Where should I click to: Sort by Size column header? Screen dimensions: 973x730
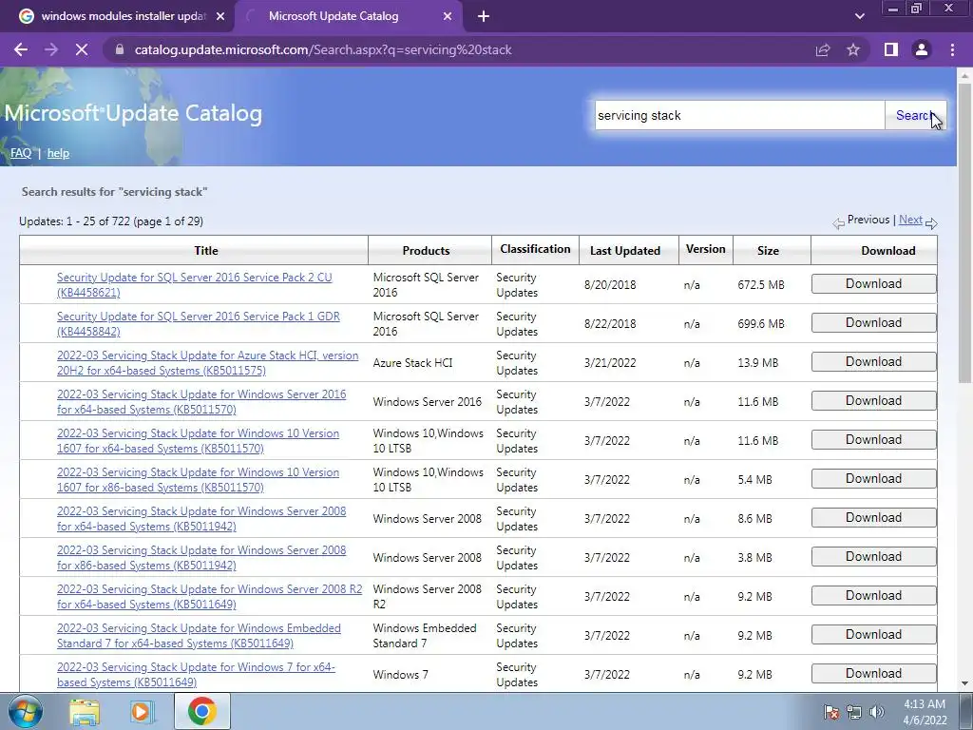[768, 251]
